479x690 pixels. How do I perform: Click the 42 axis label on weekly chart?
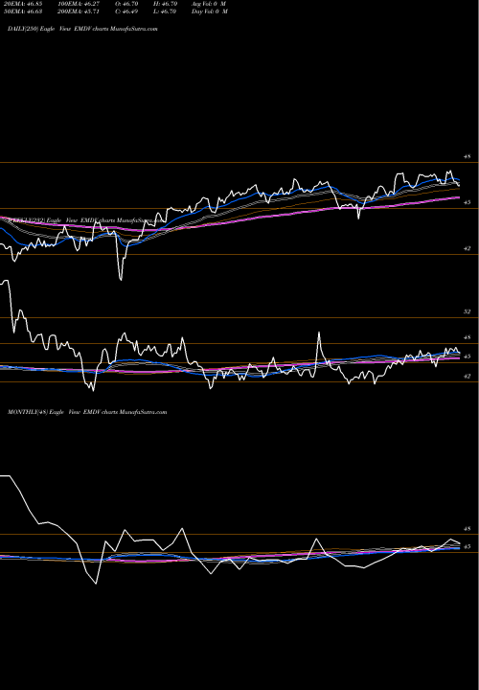(468, 377)
